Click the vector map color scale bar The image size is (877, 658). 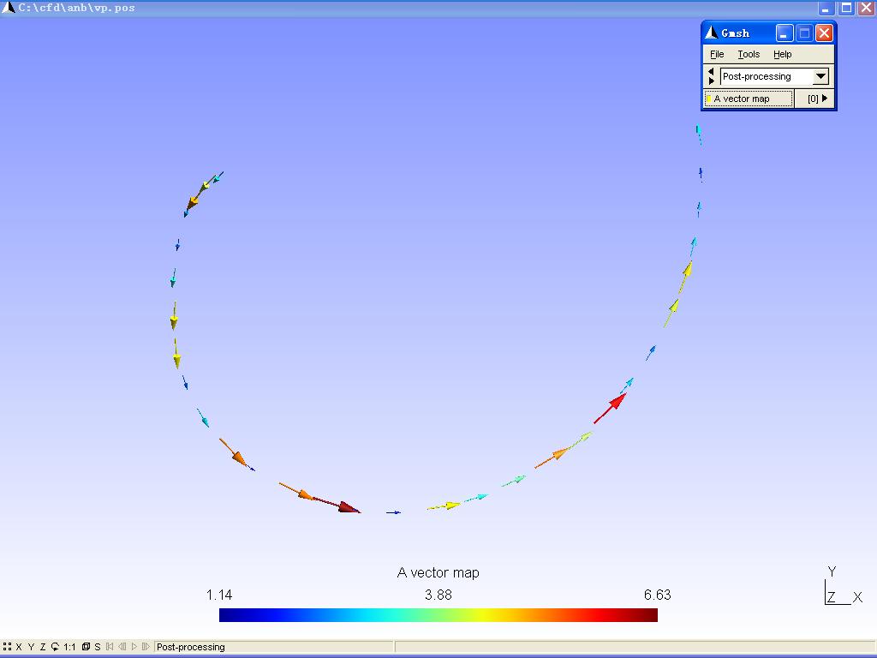coord(438,614)
